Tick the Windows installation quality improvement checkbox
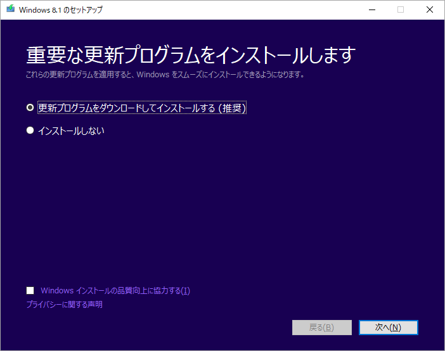 click(30, 291)
